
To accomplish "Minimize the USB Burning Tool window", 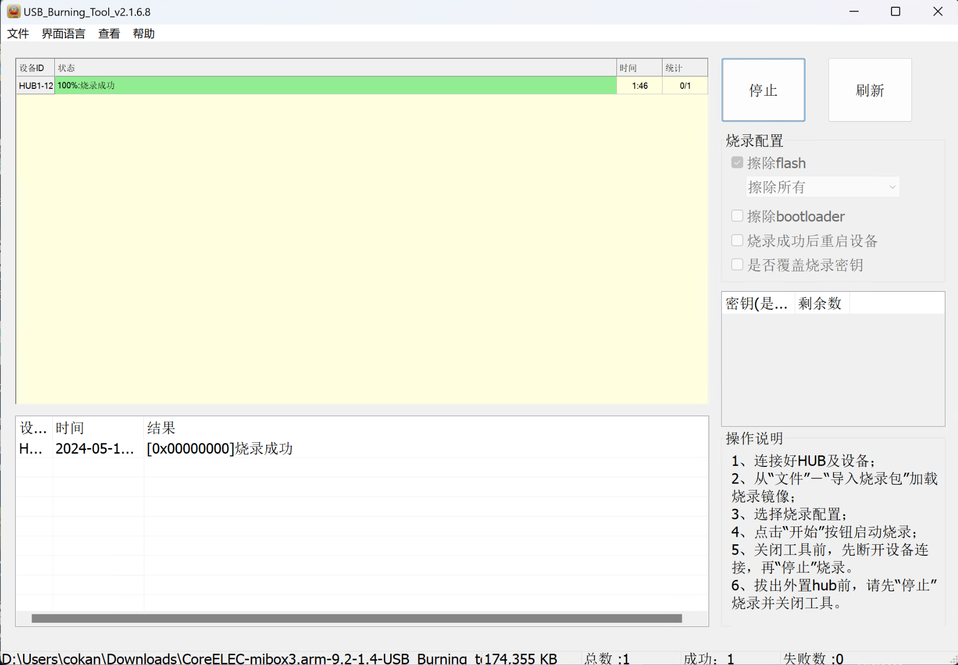I will (854, 12).
